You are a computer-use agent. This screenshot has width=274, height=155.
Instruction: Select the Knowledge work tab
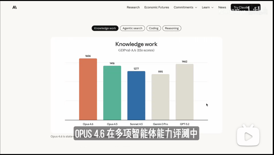(x=105, y=28)
